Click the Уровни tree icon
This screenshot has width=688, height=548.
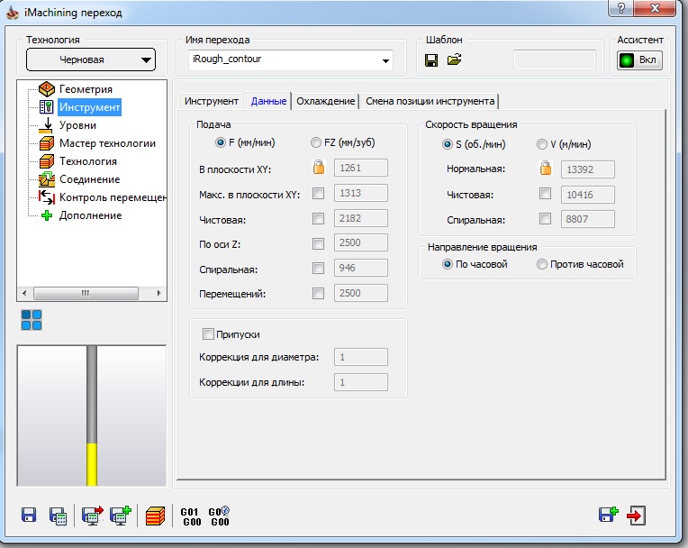click(x=46, y=125)
